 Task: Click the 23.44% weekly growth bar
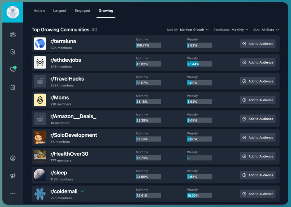(x=199, y=64)
